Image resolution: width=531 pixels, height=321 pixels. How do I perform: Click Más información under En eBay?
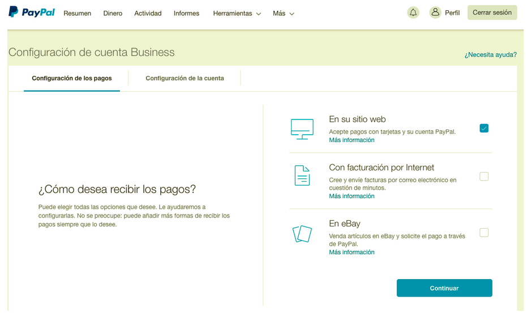coord(352,252)
